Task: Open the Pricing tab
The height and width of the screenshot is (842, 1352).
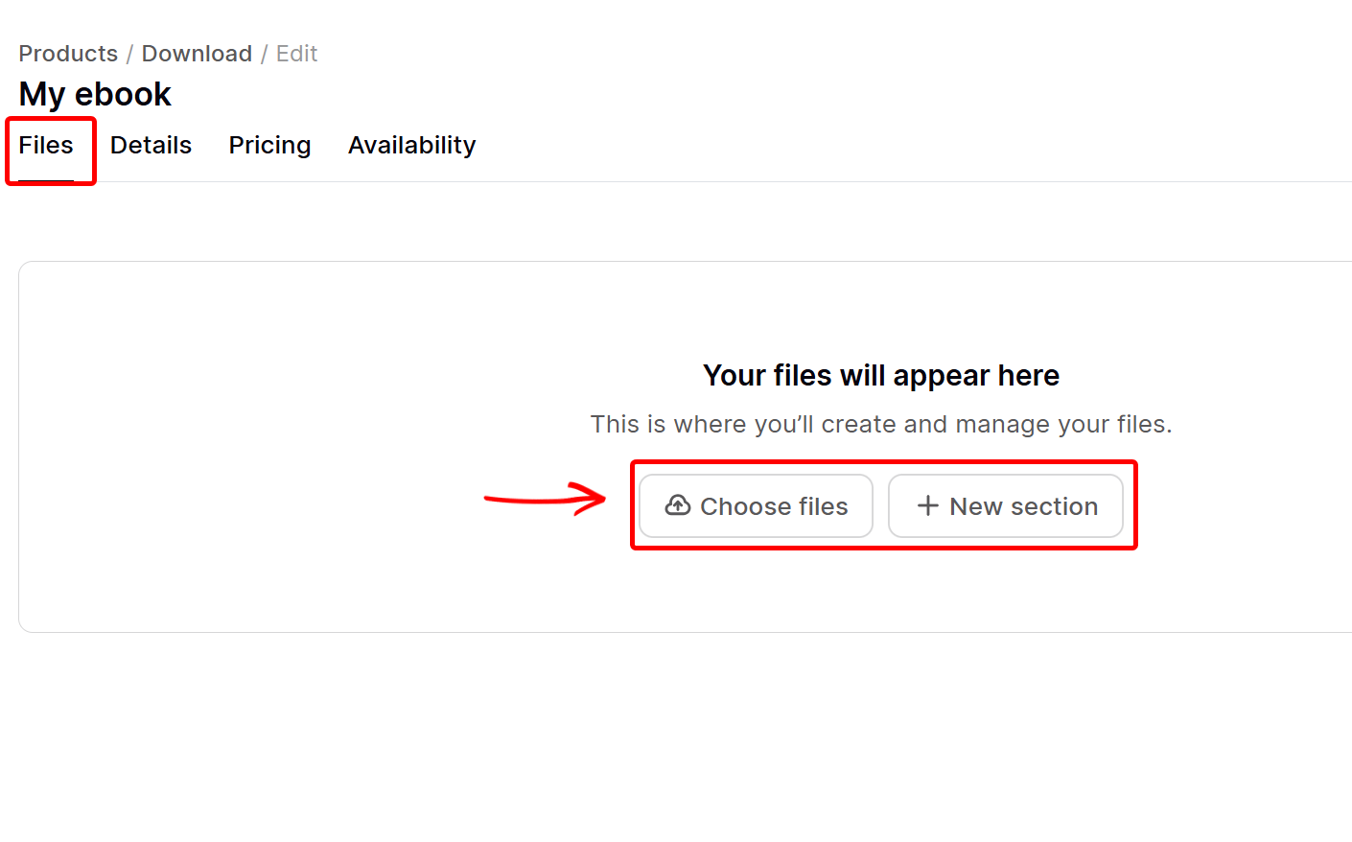Action: tap(269, 145)
